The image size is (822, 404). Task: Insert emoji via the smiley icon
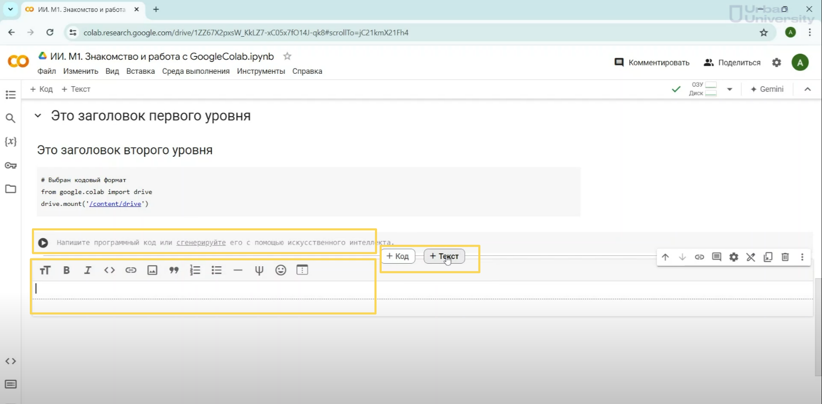point(281,270)
